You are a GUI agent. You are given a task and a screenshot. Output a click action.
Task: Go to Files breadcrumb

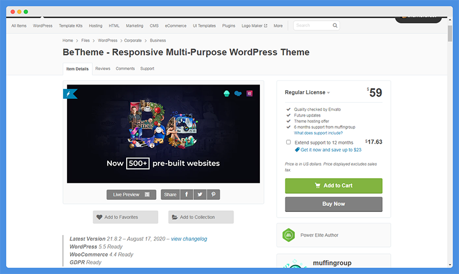85,40
